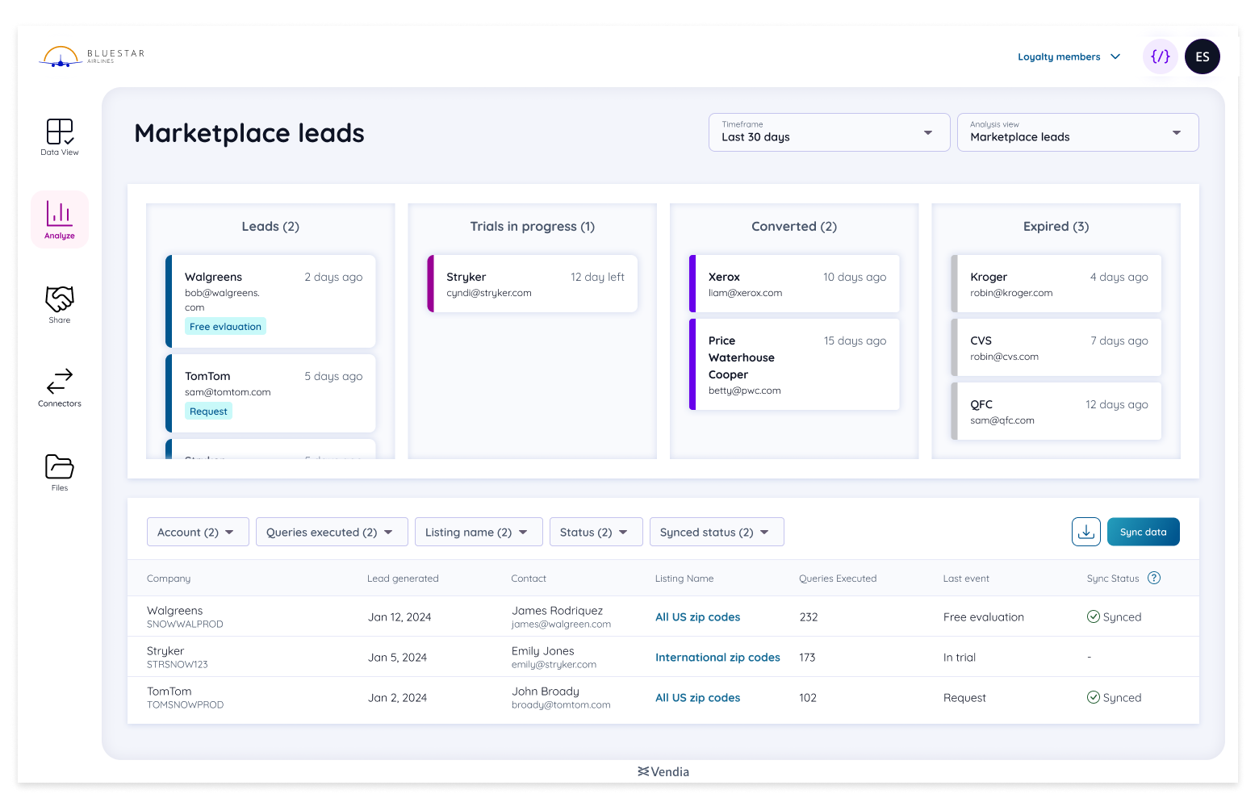Click contact James Rodriquez
Image resolution: width=1259 pixels, height=798 pixels.
click(x=561, y=616)
